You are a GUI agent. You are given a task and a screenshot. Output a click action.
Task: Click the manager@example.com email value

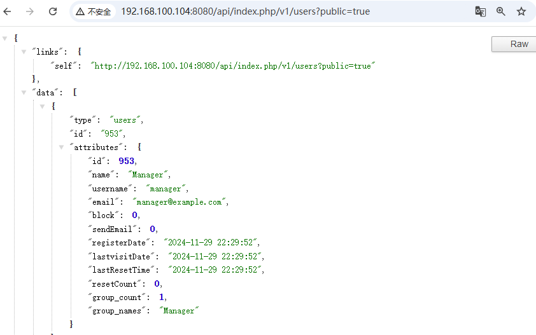point(185,202)
